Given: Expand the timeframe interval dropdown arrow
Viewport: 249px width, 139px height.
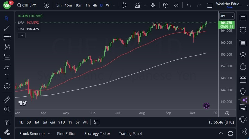Looking at the screenshot, I should point(114,5).
